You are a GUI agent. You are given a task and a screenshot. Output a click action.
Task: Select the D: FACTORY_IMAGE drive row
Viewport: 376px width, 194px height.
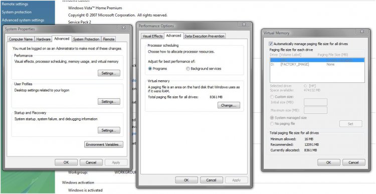coord(317,64)
